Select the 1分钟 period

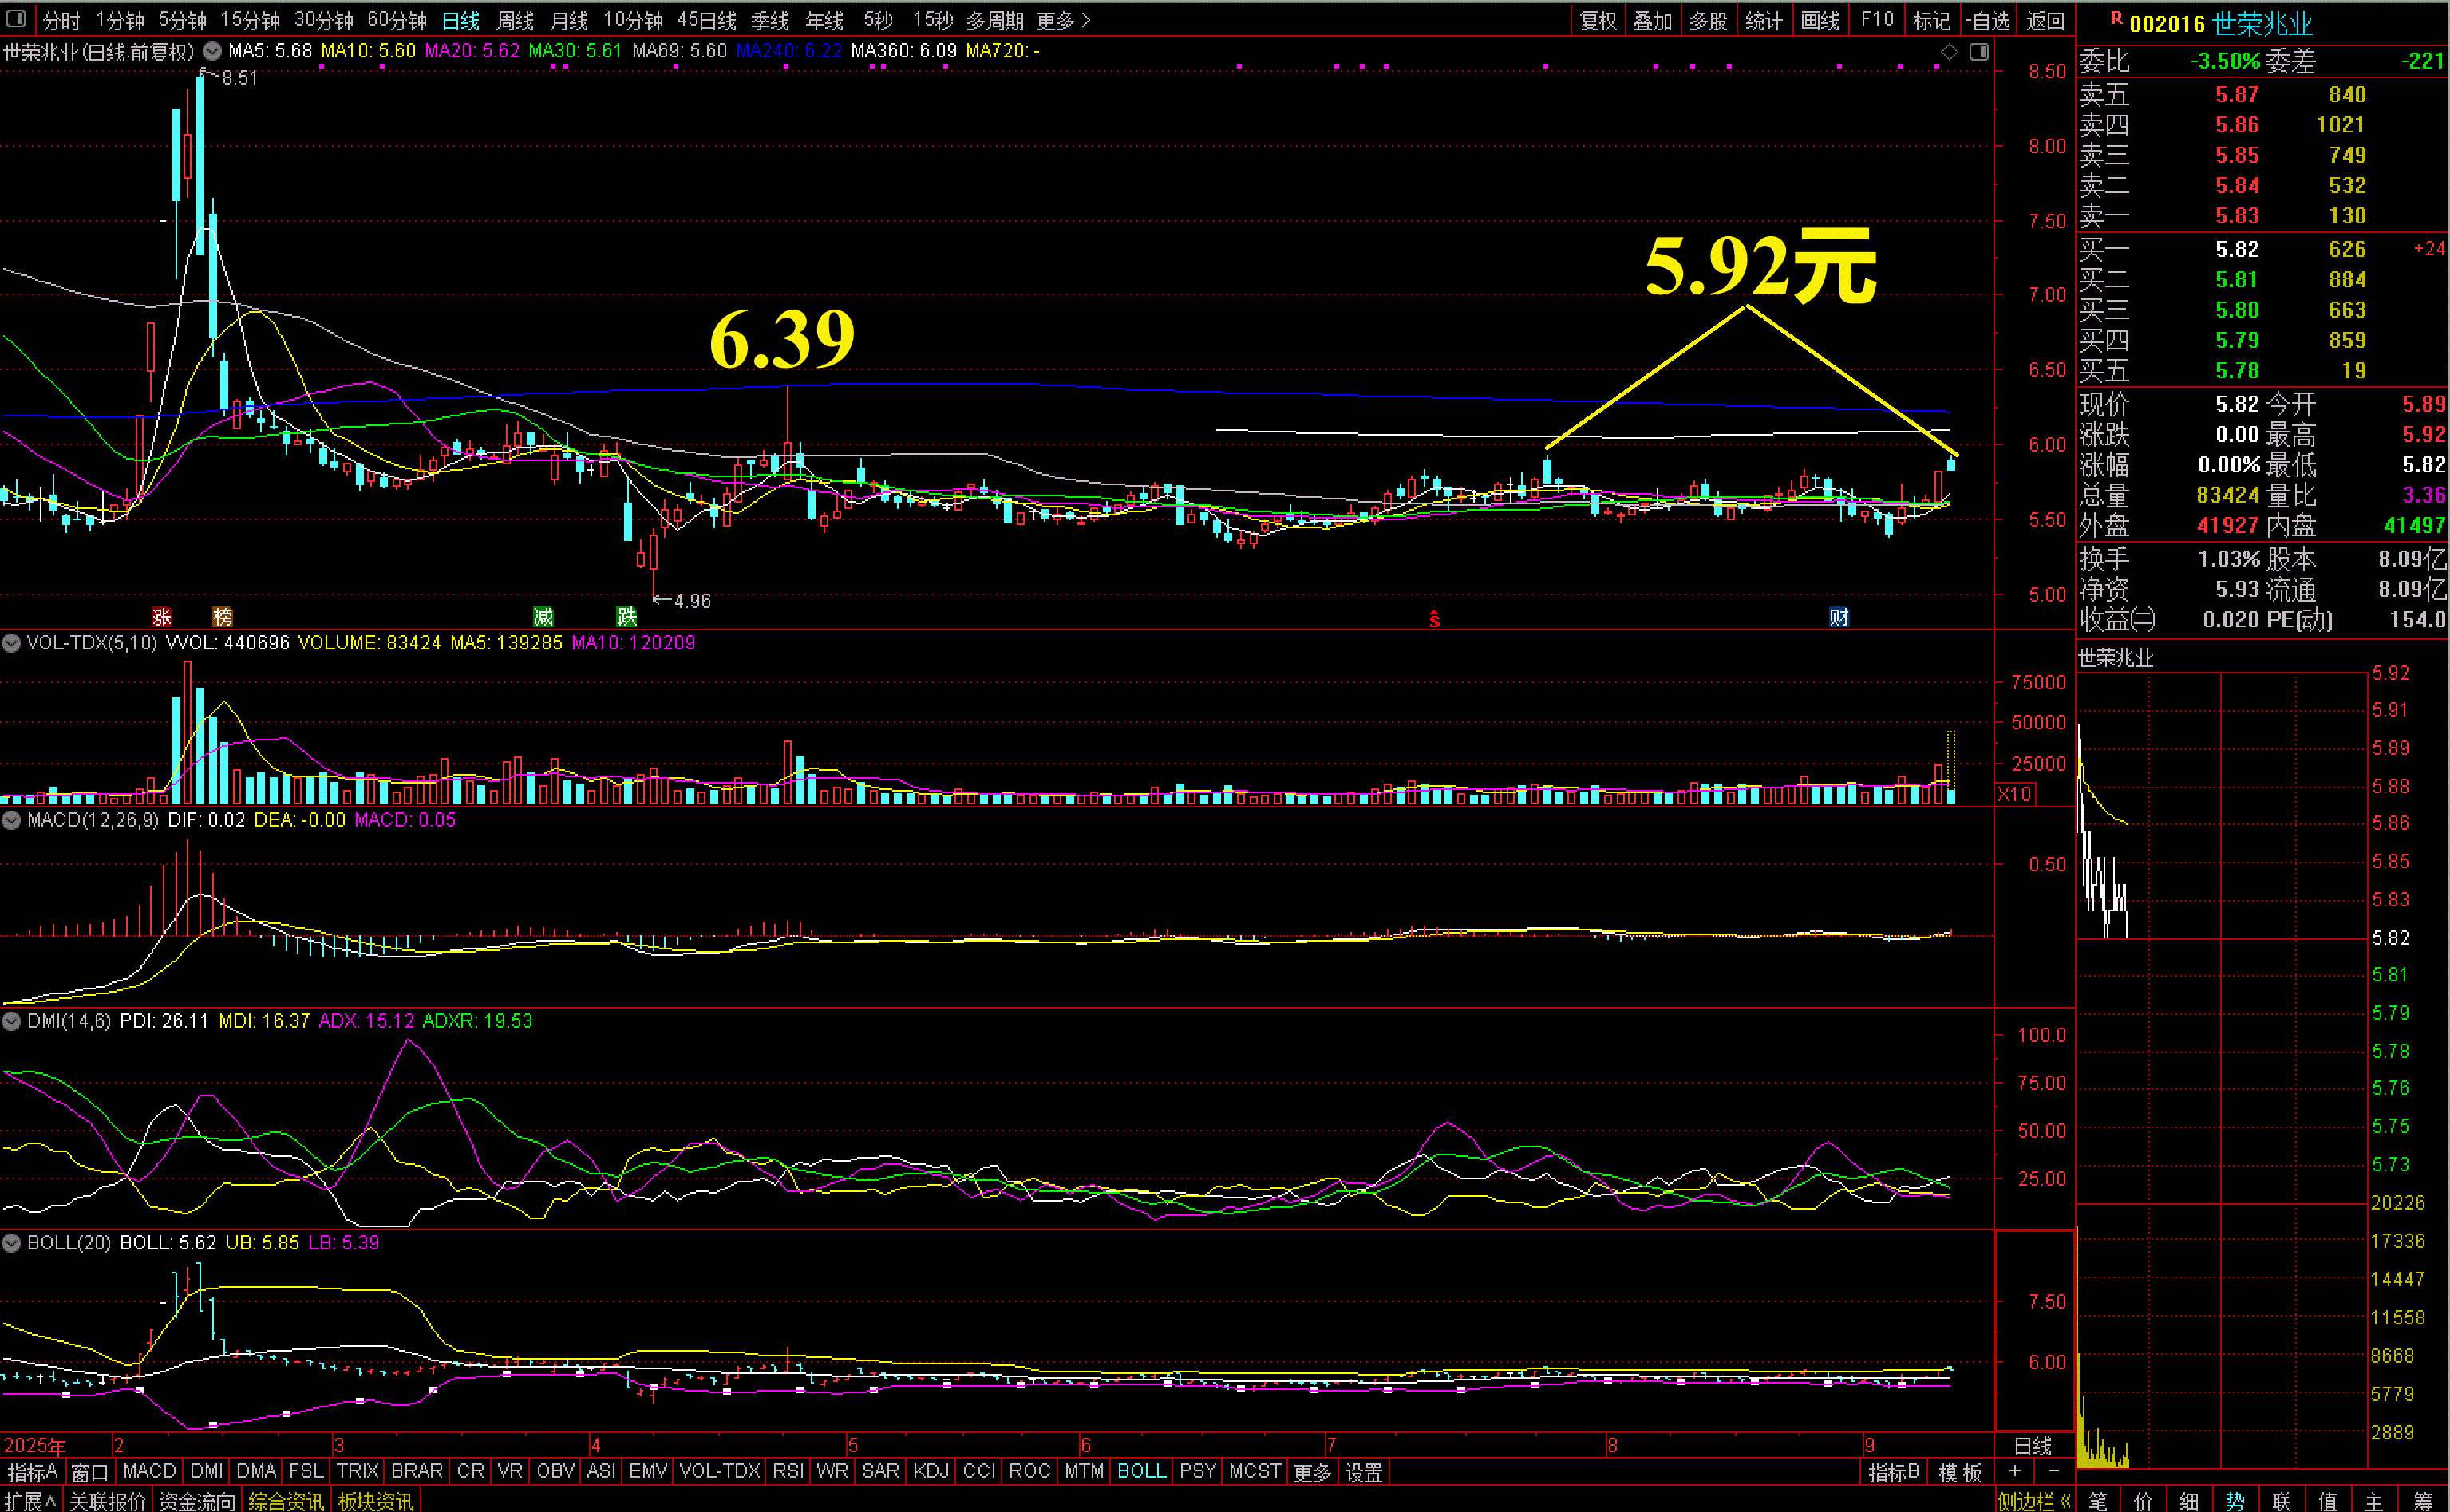point(120,20)
